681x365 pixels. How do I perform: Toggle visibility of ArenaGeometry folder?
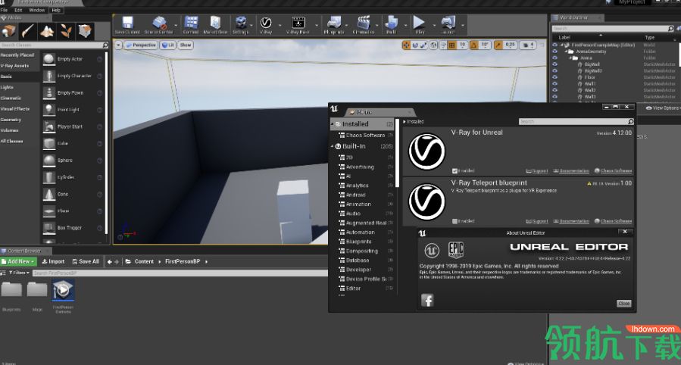point(554,51)
